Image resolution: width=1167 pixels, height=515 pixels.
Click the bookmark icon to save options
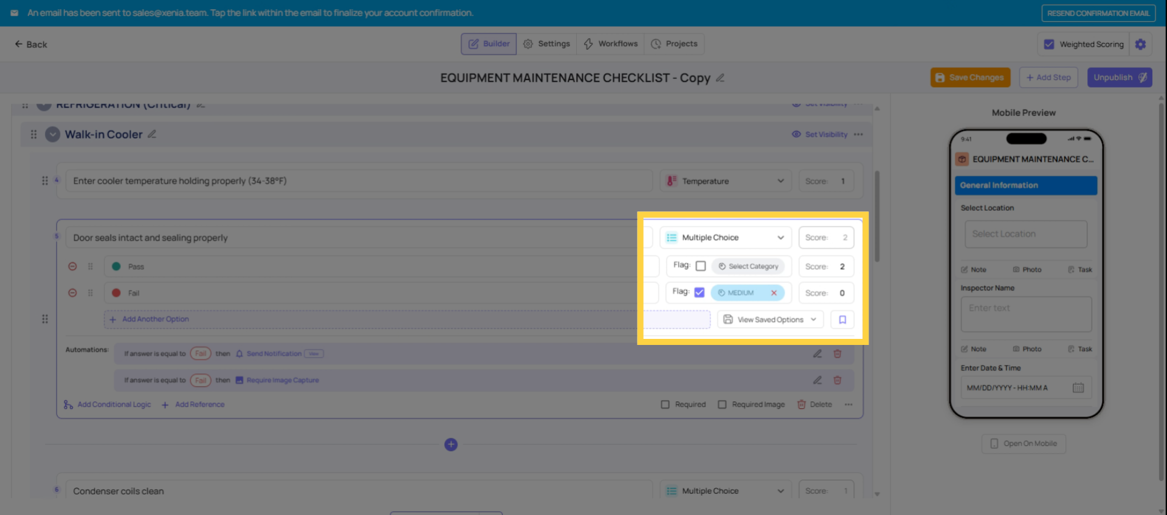click(x=842, y=319)
